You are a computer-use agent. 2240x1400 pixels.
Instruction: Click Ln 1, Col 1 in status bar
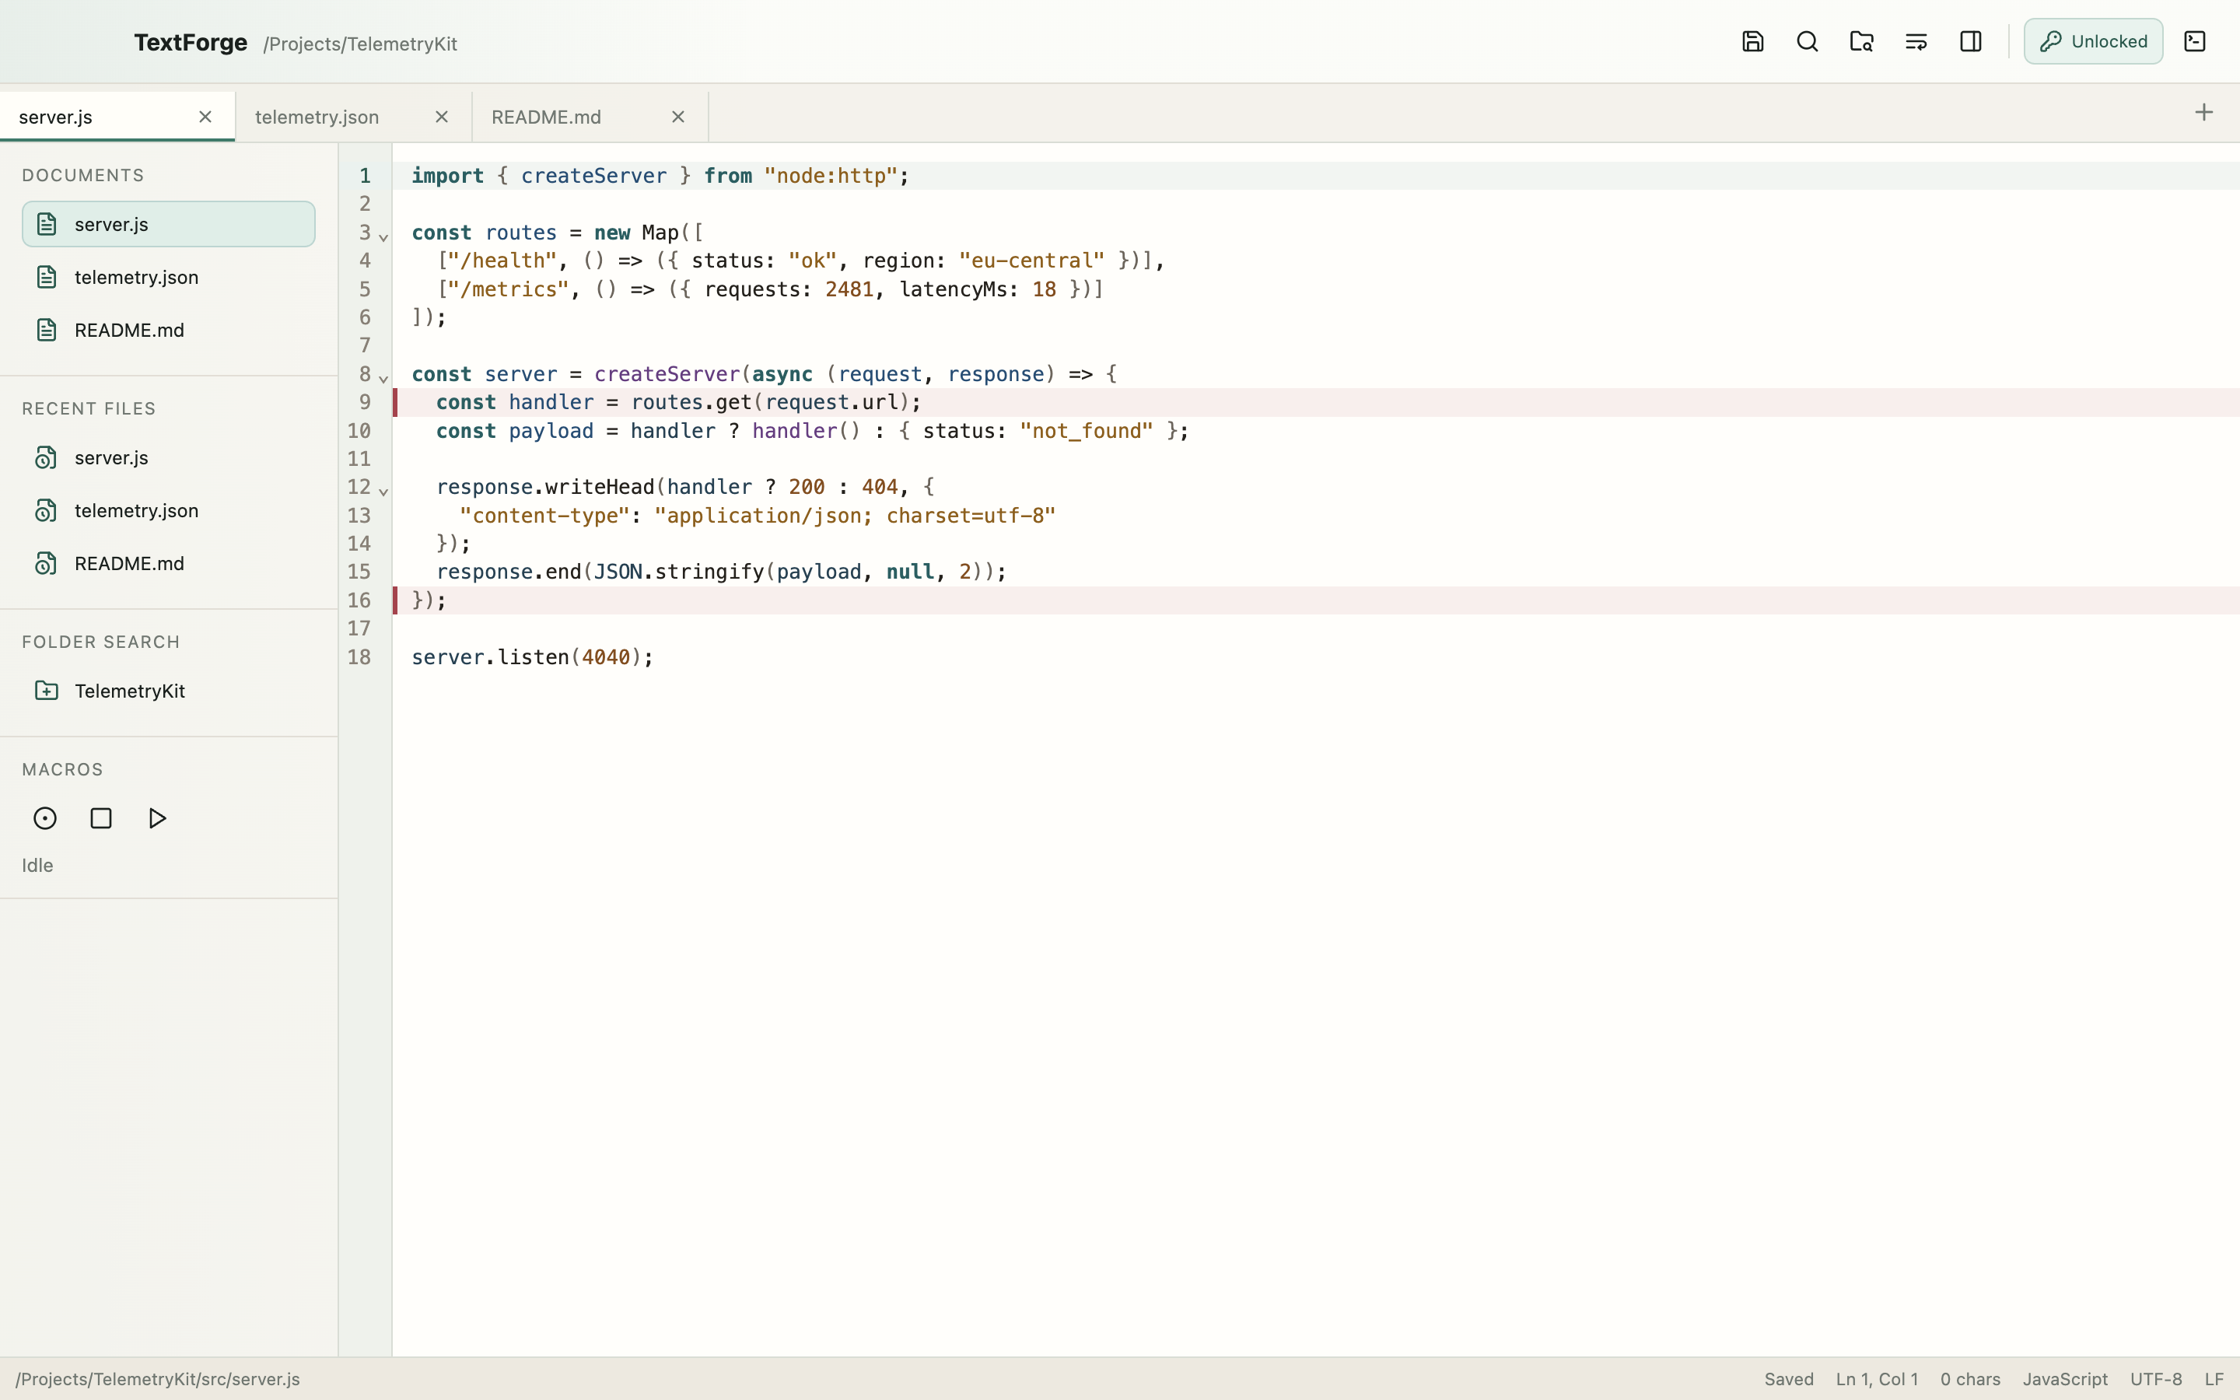click(1876, 1379)
